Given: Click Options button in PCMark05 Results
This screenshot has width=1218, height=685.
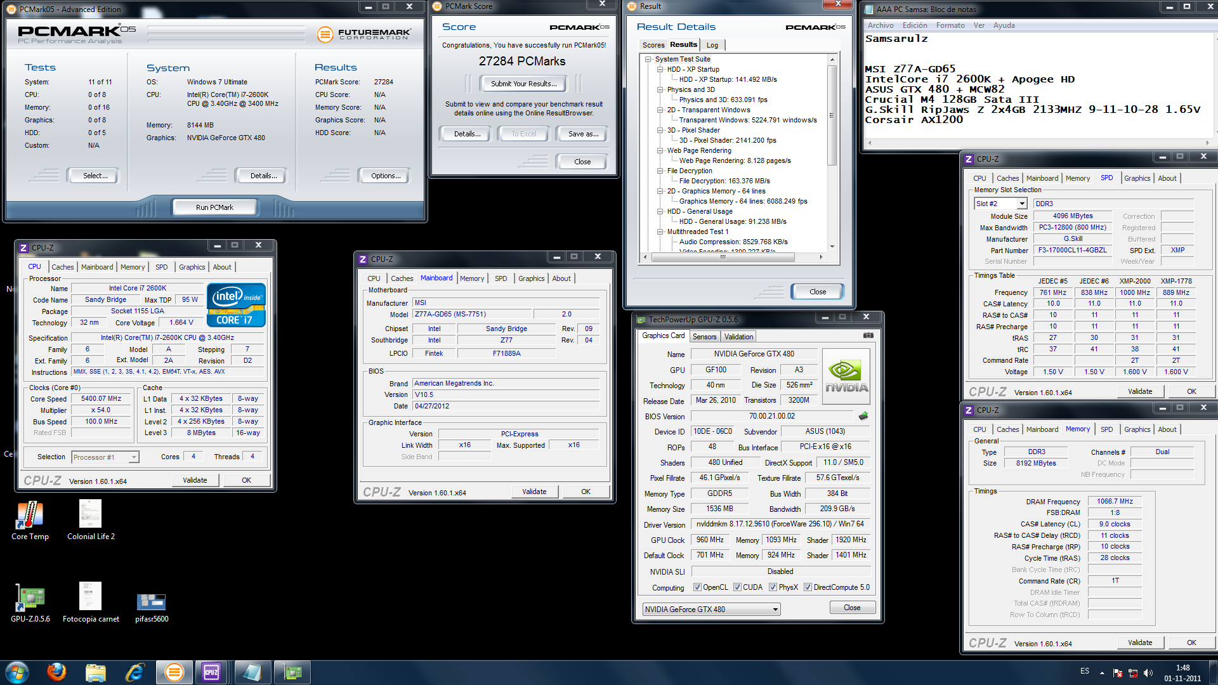Looking at the screenshot, I should 385,176.
